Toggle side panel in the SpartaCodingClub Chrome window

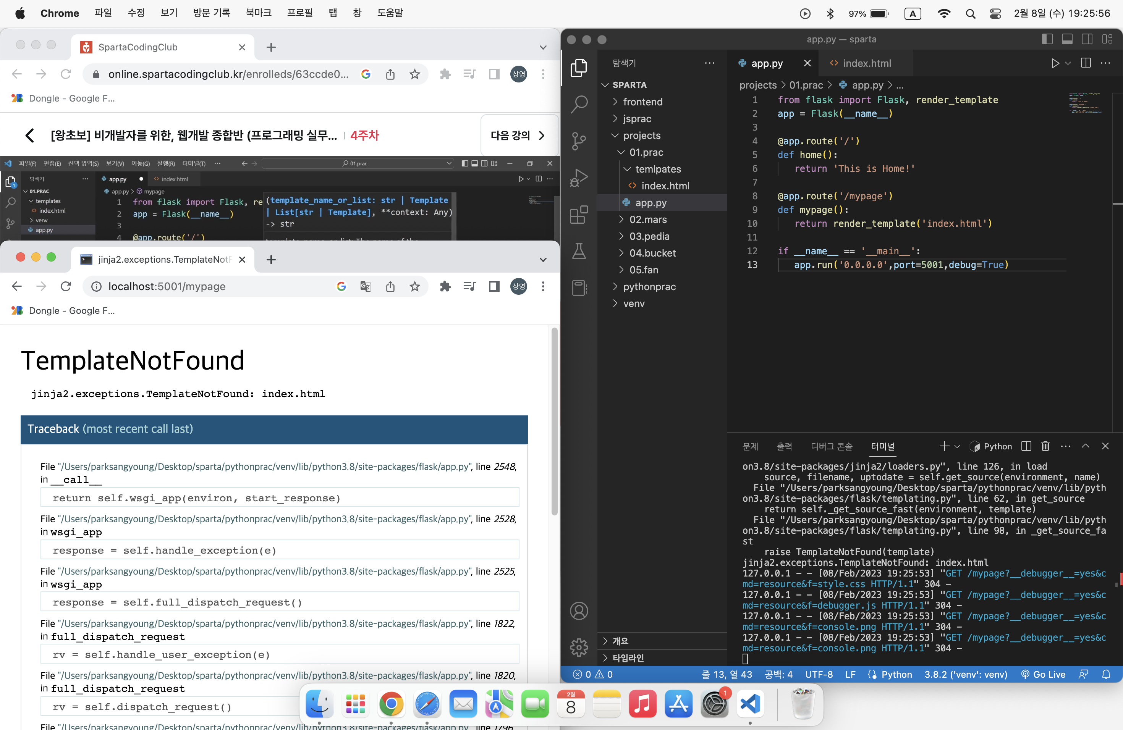click(494, 74)
